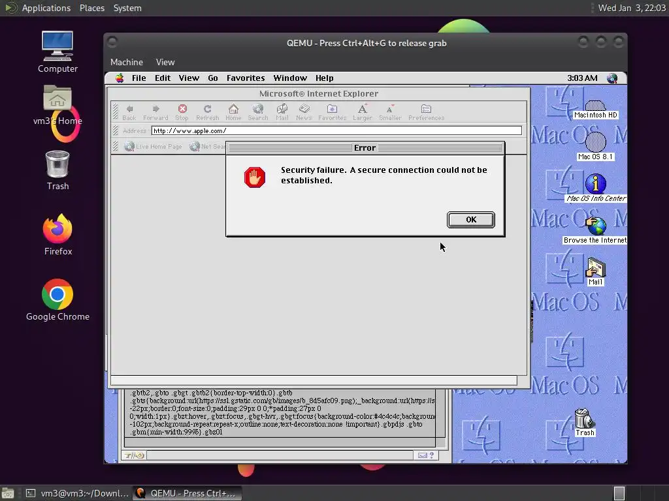Open the Window menu
Viewport: 669px width, 501px height.
(290, 78)
